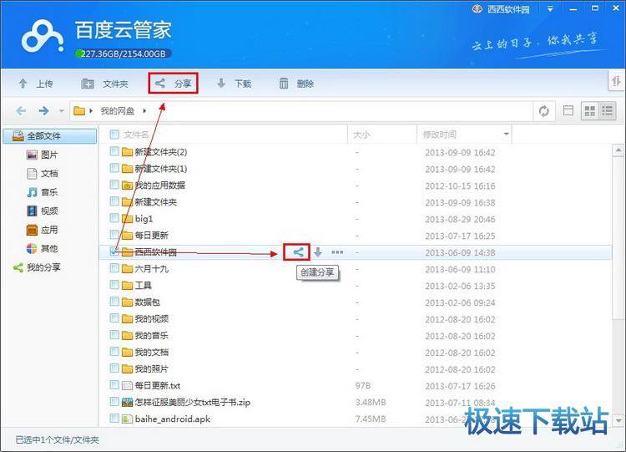Open the 修改时间 column dropdown arrow
626x452 pixels.
507,134
